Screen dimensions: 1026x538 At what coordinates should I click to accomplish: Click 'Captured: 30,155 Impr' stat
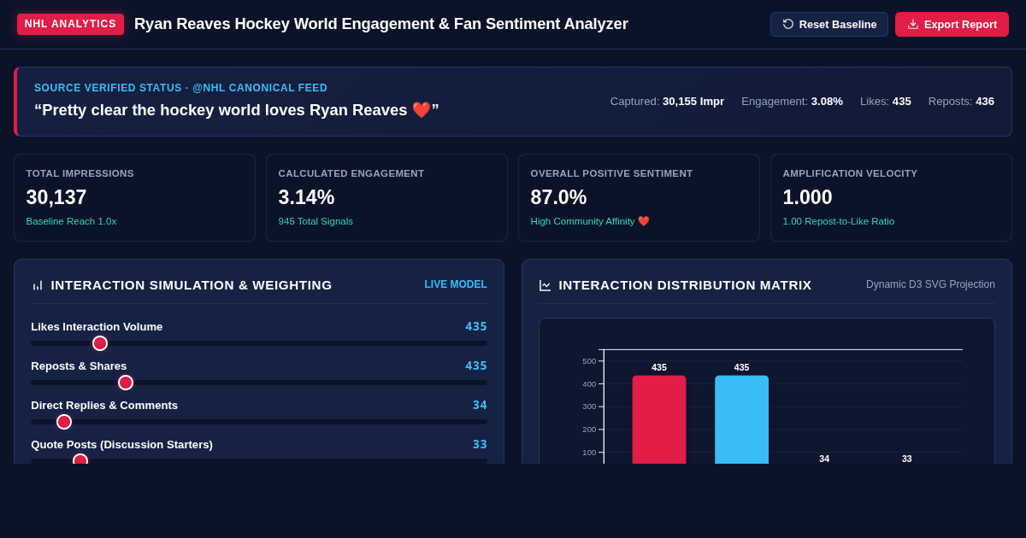[667, 101]
